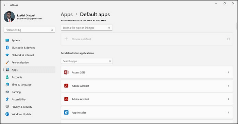The image size is (238, 124).
Task: Focus the Search apps field
Action: (87, 61)
